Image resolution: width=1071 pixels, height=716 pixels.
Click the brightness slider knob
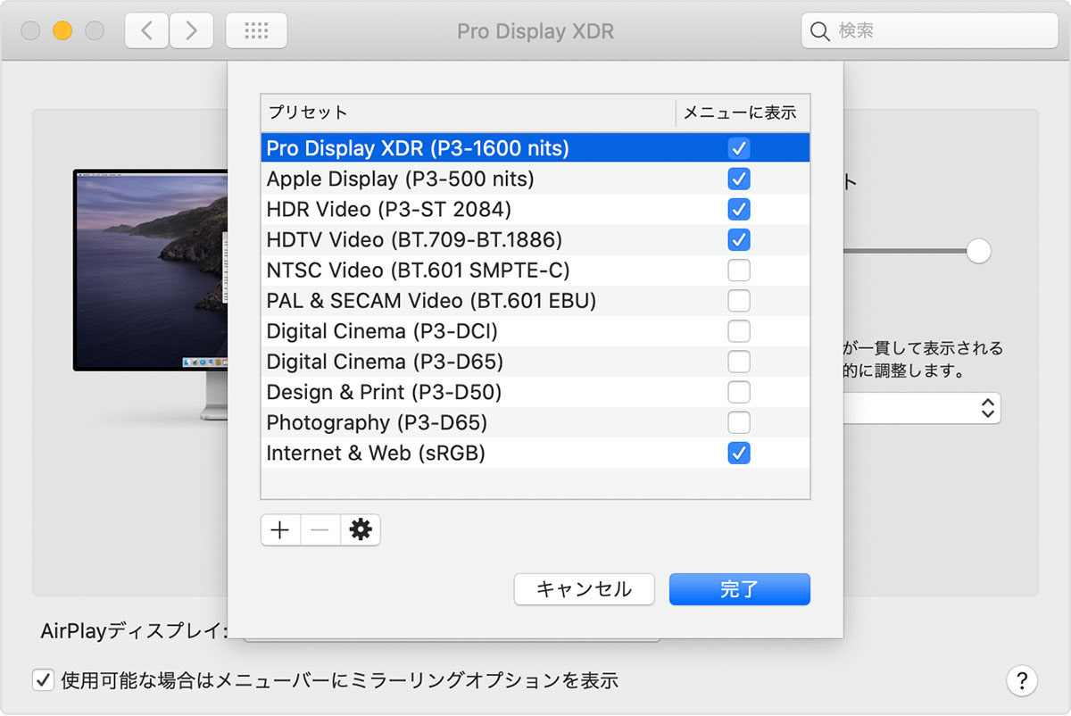979,251
